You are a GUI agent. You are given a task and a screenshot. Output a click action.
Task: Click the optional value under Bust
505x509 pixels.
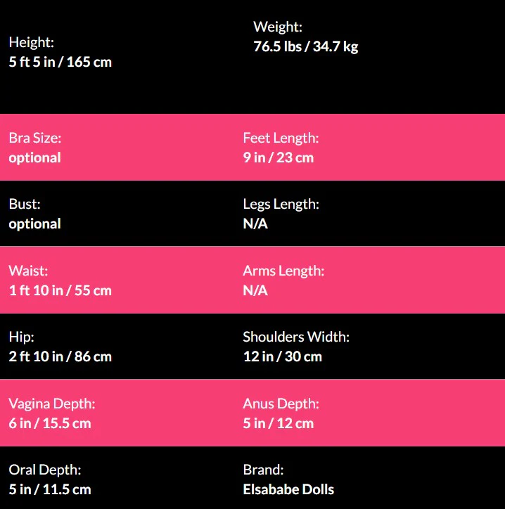click(x=34, y=224)
